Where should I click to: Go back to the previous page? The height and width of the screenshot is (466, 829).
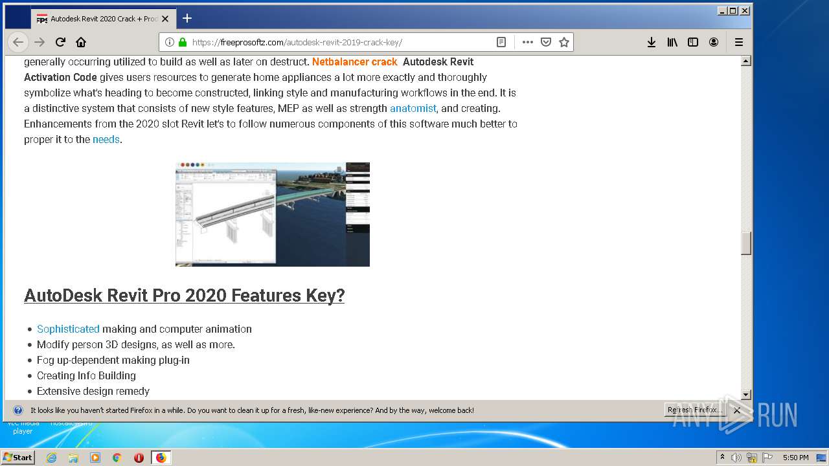tap(18, 42)
